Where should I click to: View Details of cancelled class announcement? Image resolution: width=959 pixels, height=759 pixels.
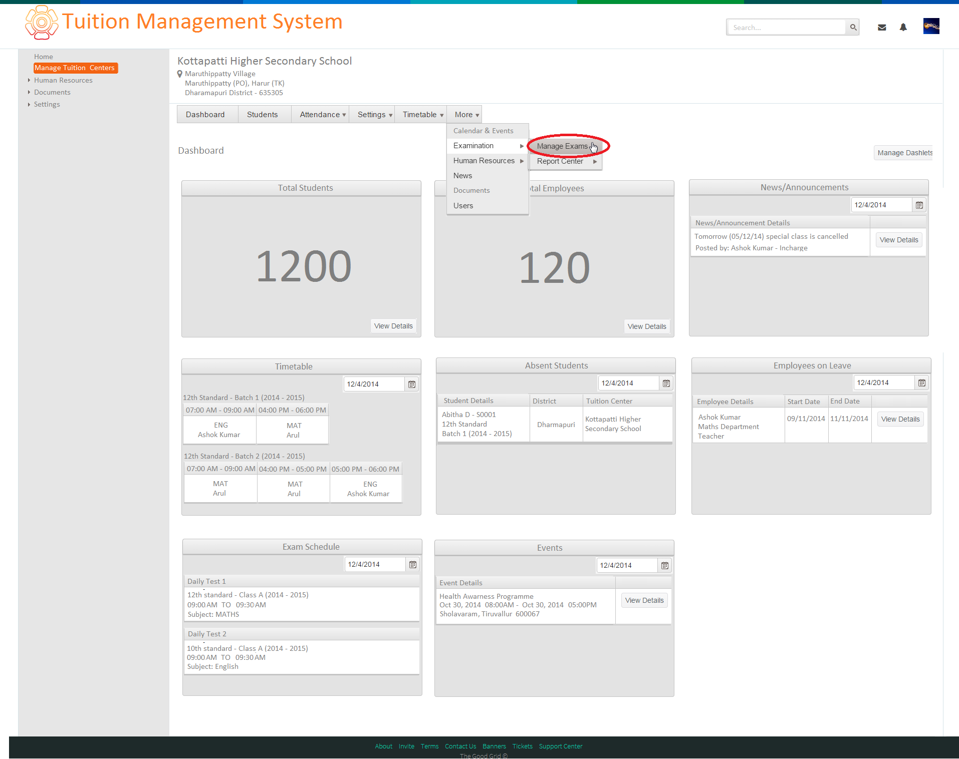tap(899, 240)
